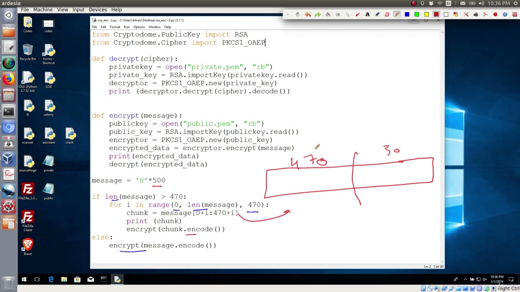Image resolution: width=520 pixels, height=292 pixels.
Task: Open the Run menu in IDLE
Action: click(x=127, y=27)
